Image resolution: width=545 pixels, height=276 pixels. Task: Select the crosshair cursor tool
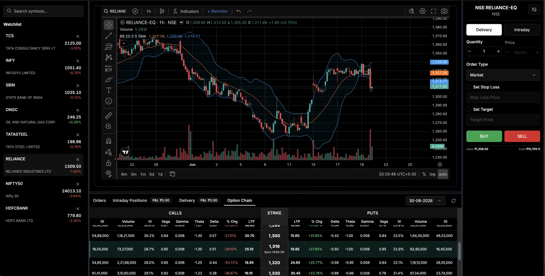click(108, 25)
